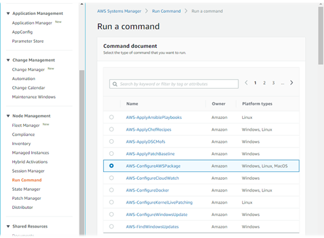This screenshot has width=324, height=238.
Task: Click AWS Systems Manager breadcrumb link
Action: [119, 11]
